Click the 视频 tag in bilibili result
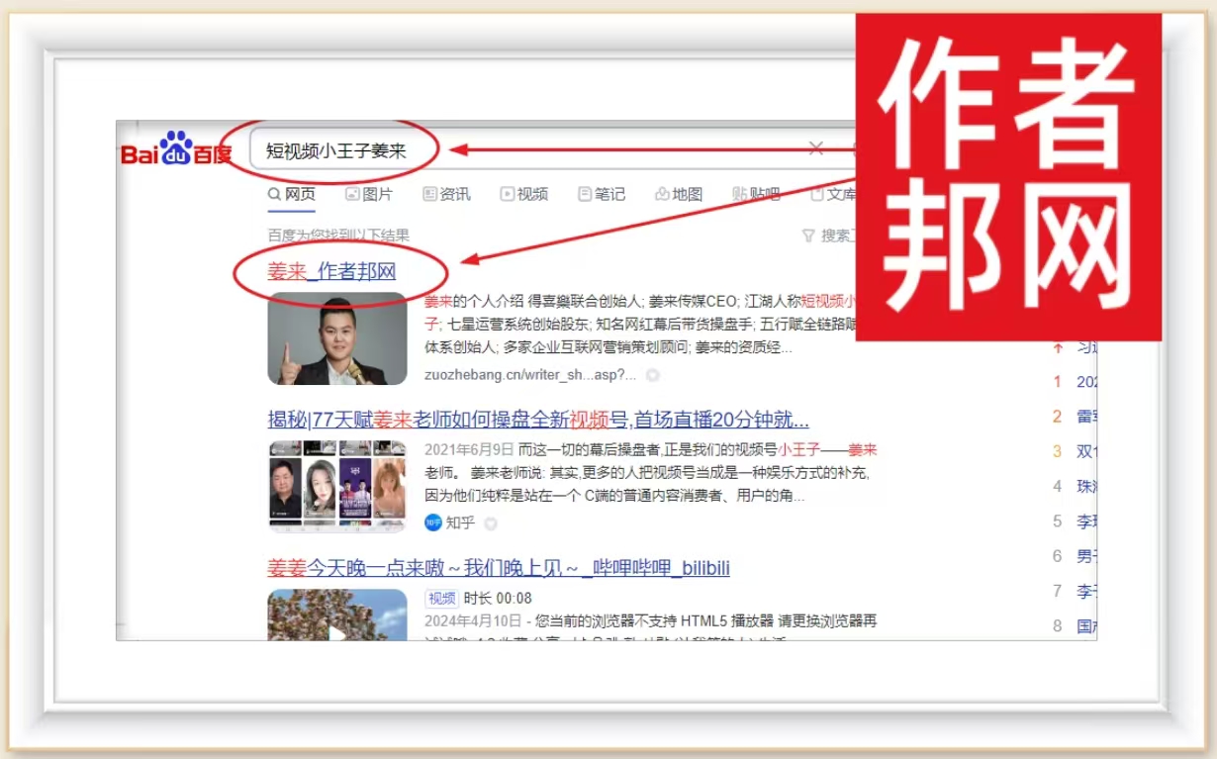Image resolution: width=1217 pixels, height=759 pixels. [441, 598]
